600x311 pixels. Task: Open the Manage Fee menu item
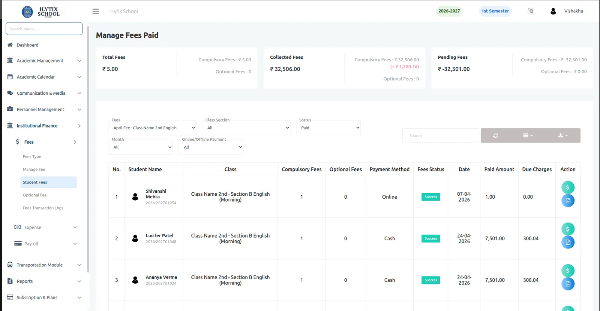34,170
